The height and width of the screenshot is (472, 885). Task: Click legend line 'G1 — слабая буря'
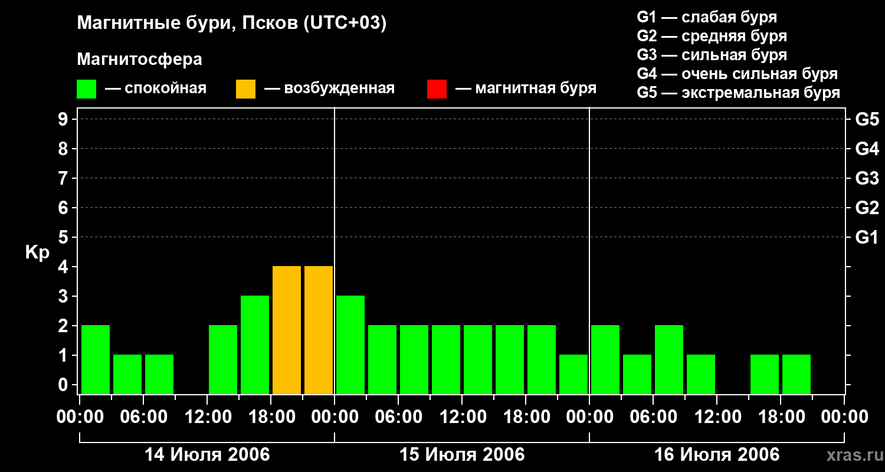tap(707, 17)
